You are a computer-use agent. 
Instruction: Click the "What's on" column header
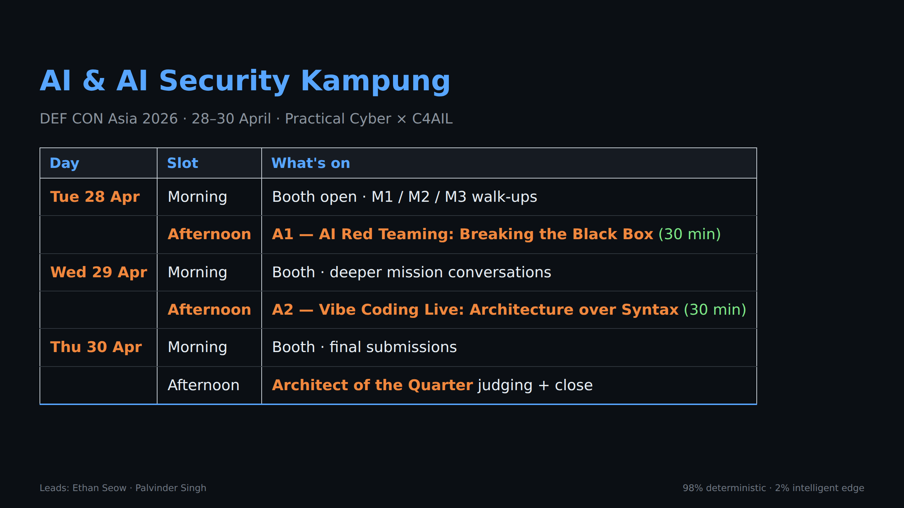coord(311,163)
